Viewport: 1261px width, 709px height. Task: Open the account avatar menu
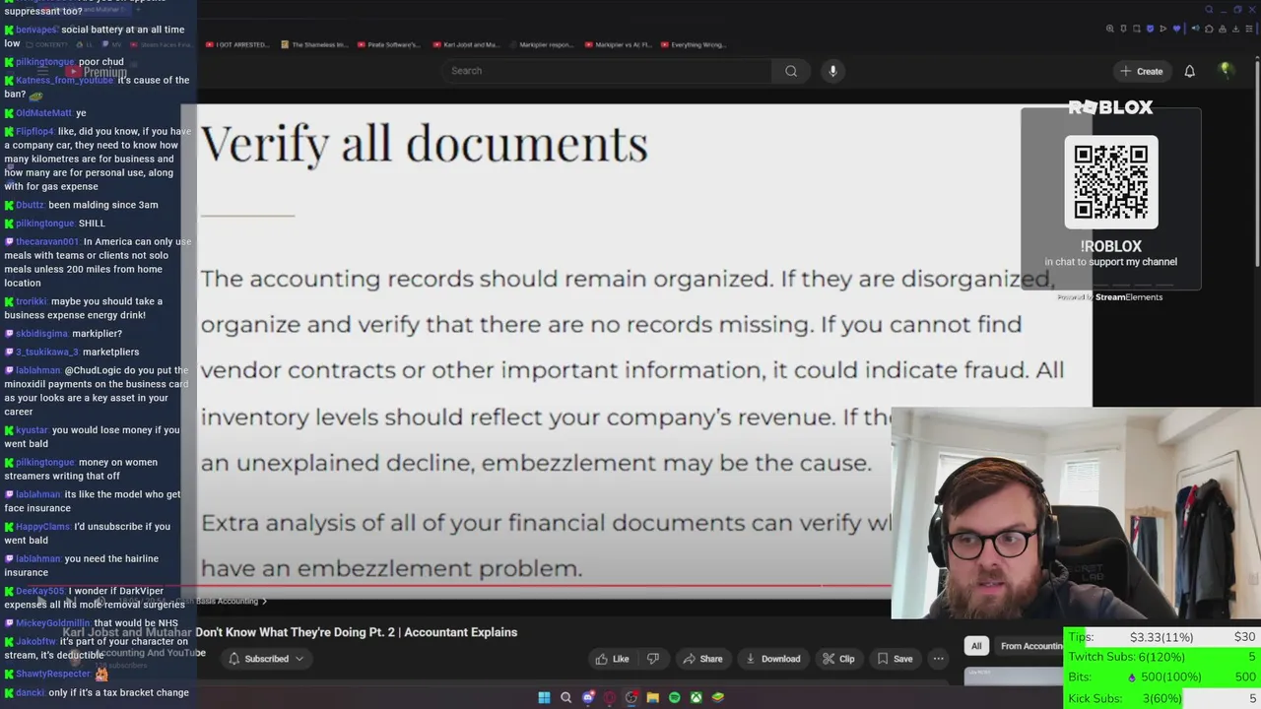(x=1226, y=70)
